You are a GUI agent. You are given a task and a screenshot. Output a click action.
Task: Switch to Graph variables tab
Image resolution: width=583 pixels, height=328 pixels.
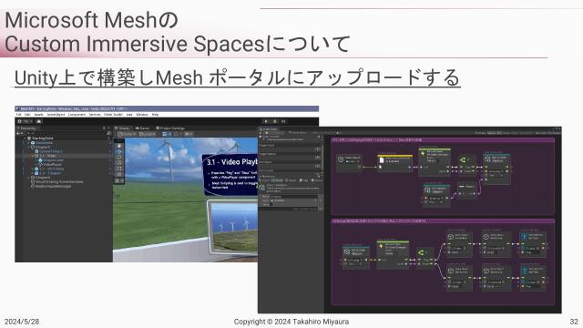click(263, 180)
